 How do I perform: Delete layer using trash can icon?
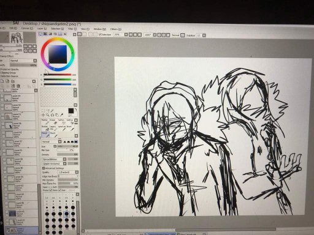18,86
